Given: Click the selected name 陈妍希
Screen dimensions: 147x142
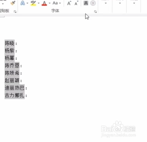Looking at the screenshot, I should pos(12,73).
